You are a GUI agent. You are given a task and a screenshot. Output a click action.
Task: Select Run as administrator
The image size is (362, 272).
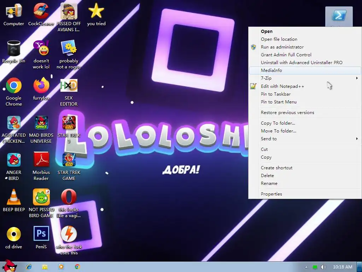[305, 47]
